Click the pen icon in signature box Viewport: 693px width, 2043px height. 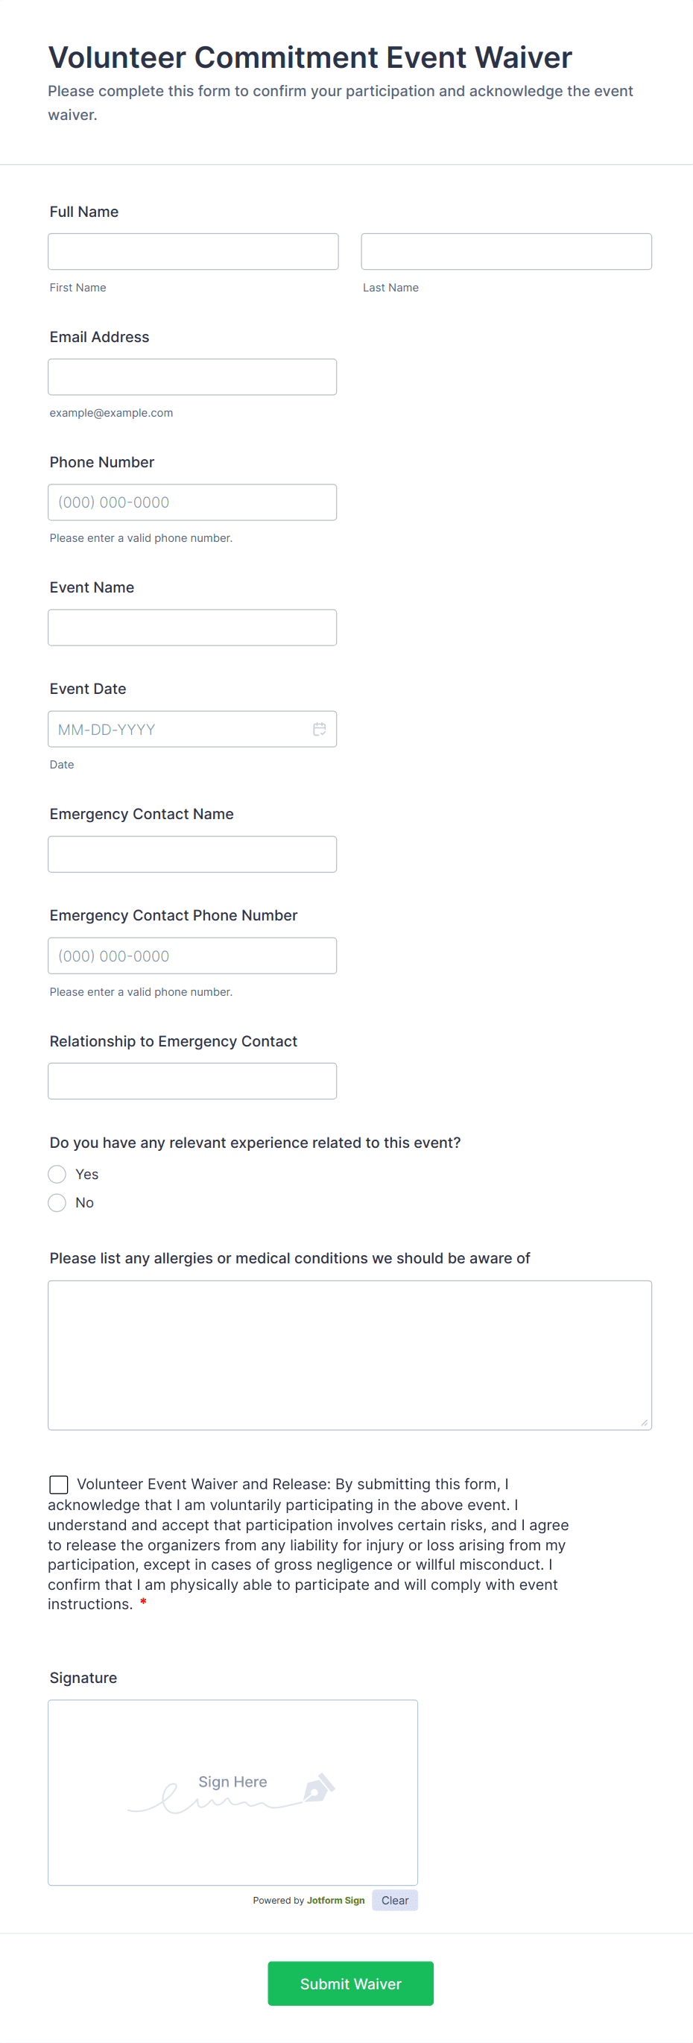[319, 1788]
